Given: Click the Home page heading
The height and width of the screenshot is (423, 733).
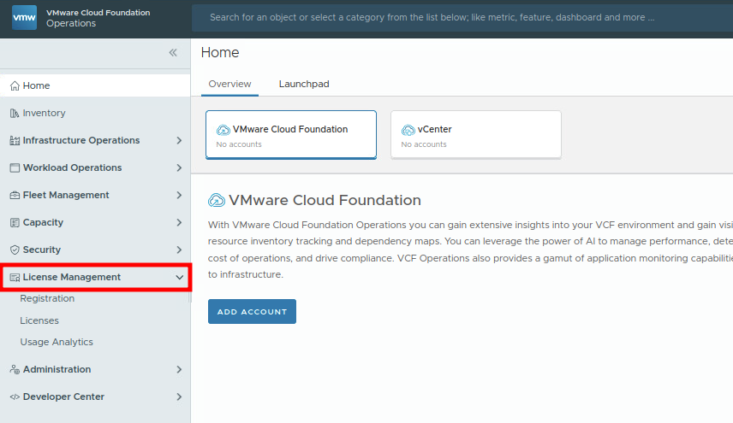Looking at the screenshot, I should click(220, 52).
